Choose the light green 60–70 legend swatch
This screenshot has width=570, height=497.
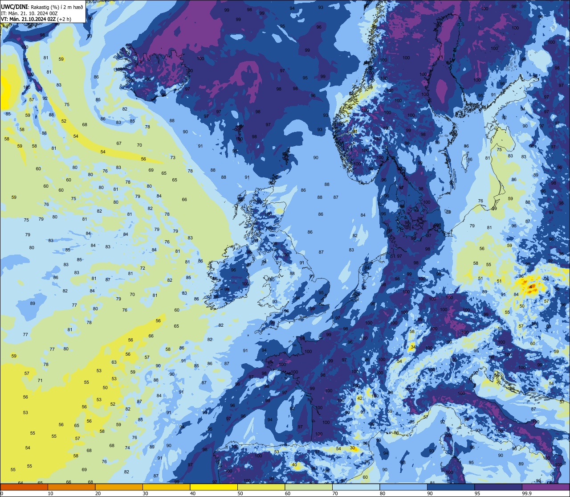pyautogui.click(x=309, y=487)
